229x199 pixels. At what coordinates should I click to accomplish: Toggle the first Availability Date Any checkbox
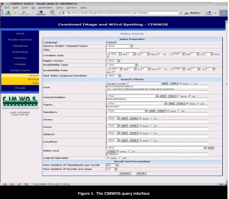(x=160, y=69)
